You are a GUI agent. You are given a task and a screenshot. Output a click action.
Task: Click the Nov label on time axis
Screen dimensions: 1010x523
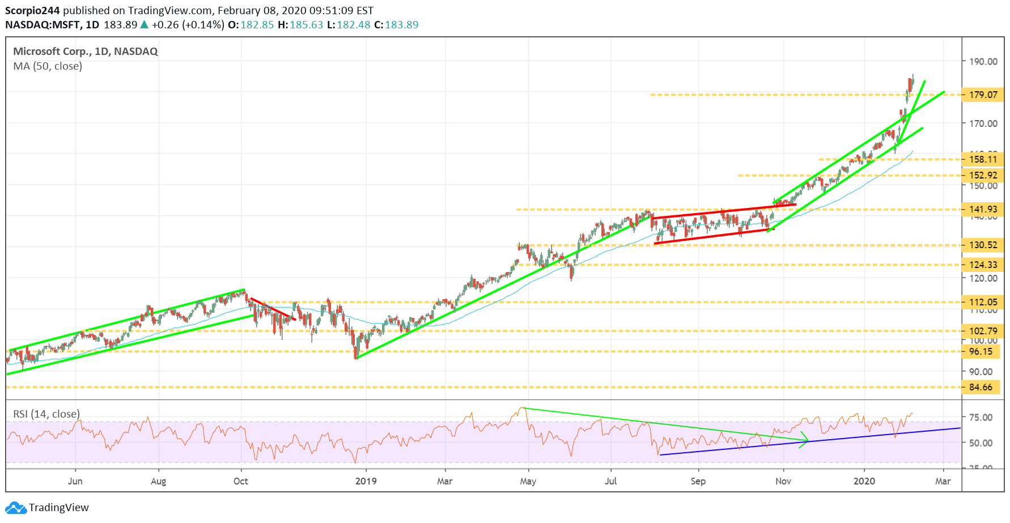[x=783, y=481]
